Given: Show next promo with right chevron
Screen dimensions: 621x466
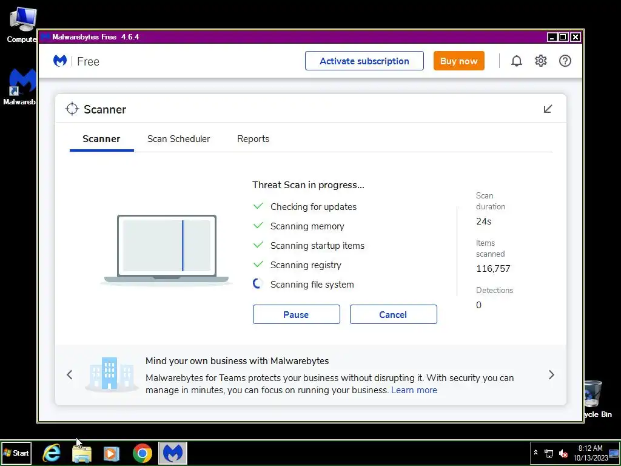Looking at the screenshot, I should (x=551, y=375).
